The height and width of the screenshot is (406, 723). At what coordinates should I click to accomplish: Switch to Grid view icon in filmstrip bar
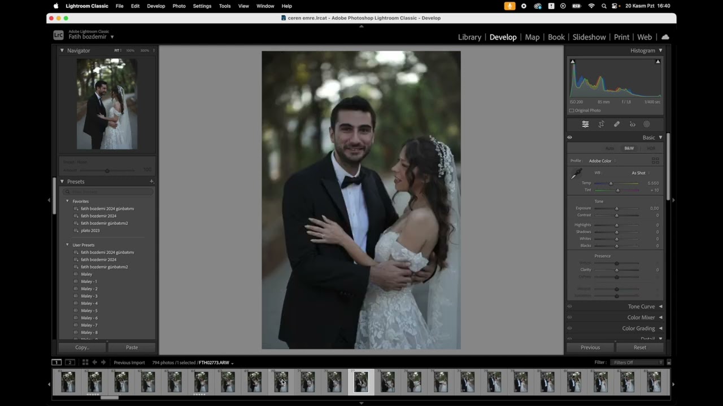click(x=85, y=363)
